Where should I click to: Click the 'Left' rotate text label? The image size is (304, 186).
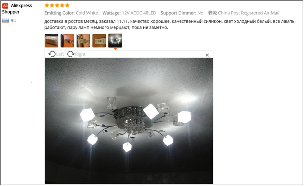pyautogui.click(x=60, y=54)
